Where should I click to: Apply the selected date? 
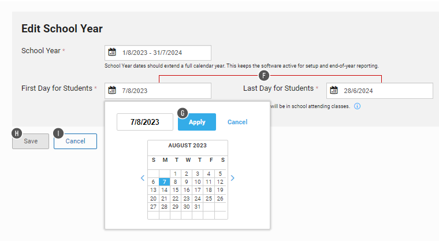tap(197, 122)
